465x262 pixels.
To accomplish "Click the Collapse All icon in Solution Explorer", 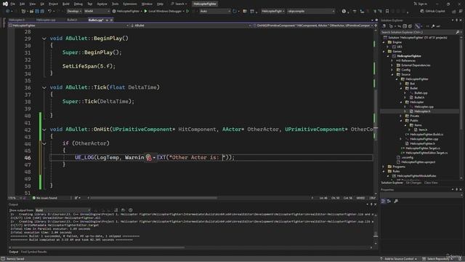I will [x=405, y=26].
